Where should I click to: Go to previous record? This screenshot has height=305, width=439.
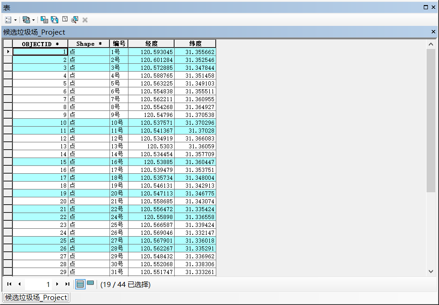tap(19, 284)
